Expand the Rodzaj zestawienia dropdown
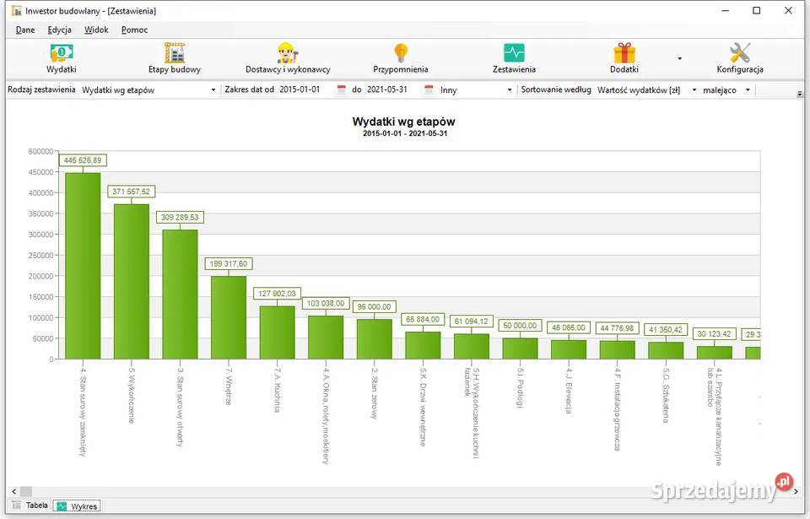This screenshot has width=810, height=519. pos(213,90)
